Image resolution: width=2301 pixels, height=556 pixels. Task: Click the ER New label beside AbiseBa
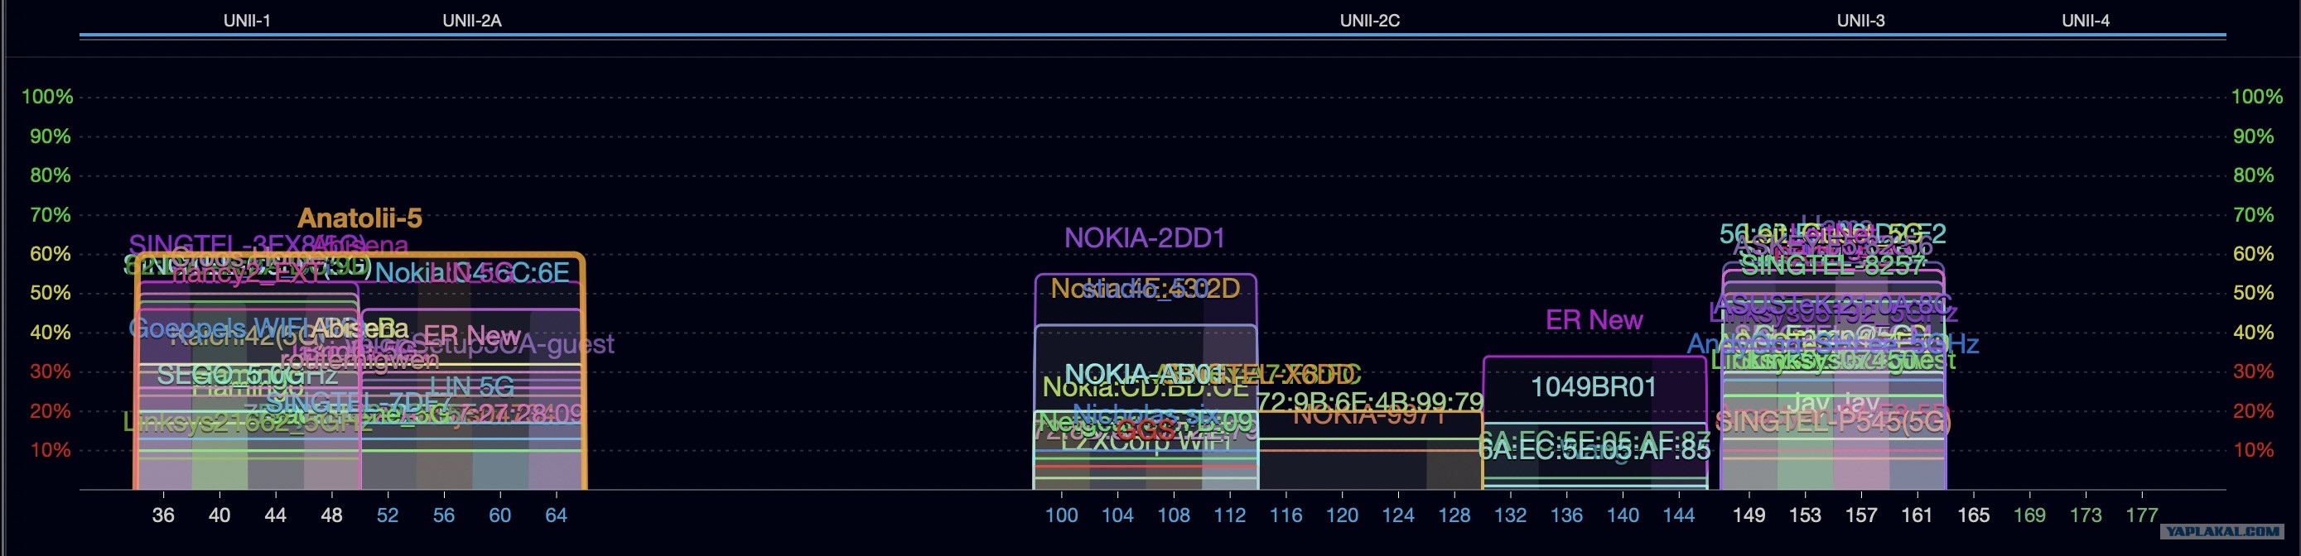pyautogui.click(x=471, y=336)
